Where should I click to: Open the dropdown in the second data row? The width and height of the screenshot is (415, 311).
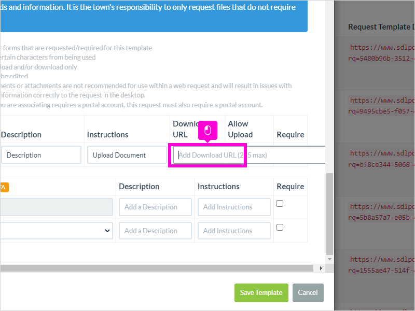[57, 231]
